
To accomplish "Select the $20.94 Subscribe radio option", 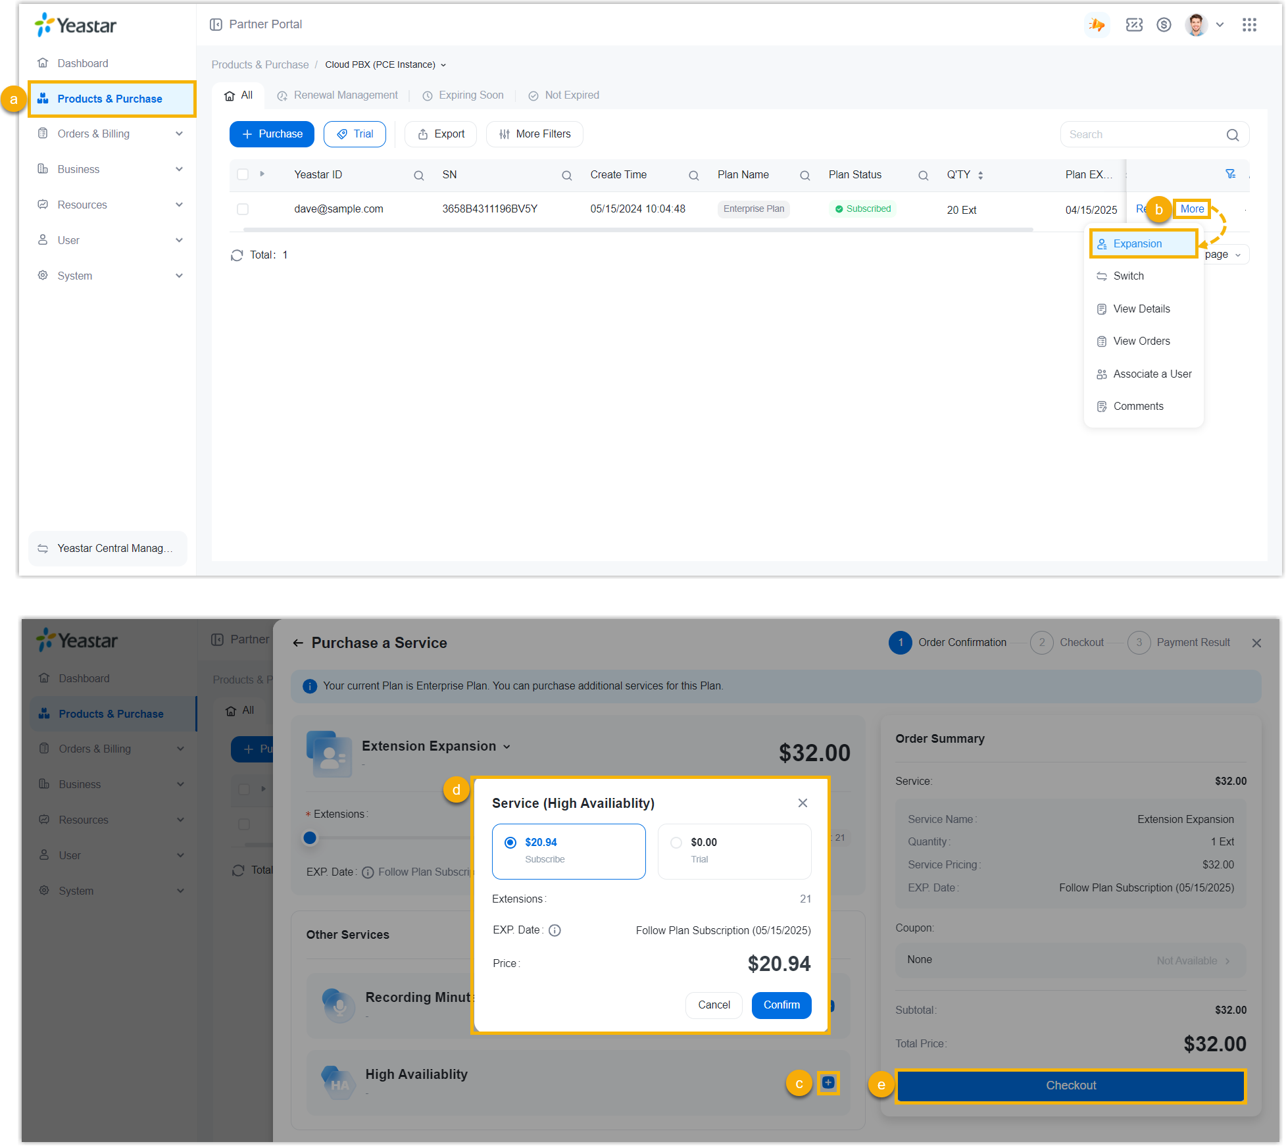I will tap(510, 843).
